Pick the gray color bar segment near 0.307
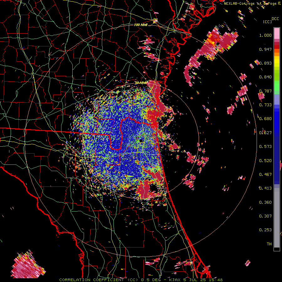The width and height of the screenshot is (282, 282). (277, 218)
